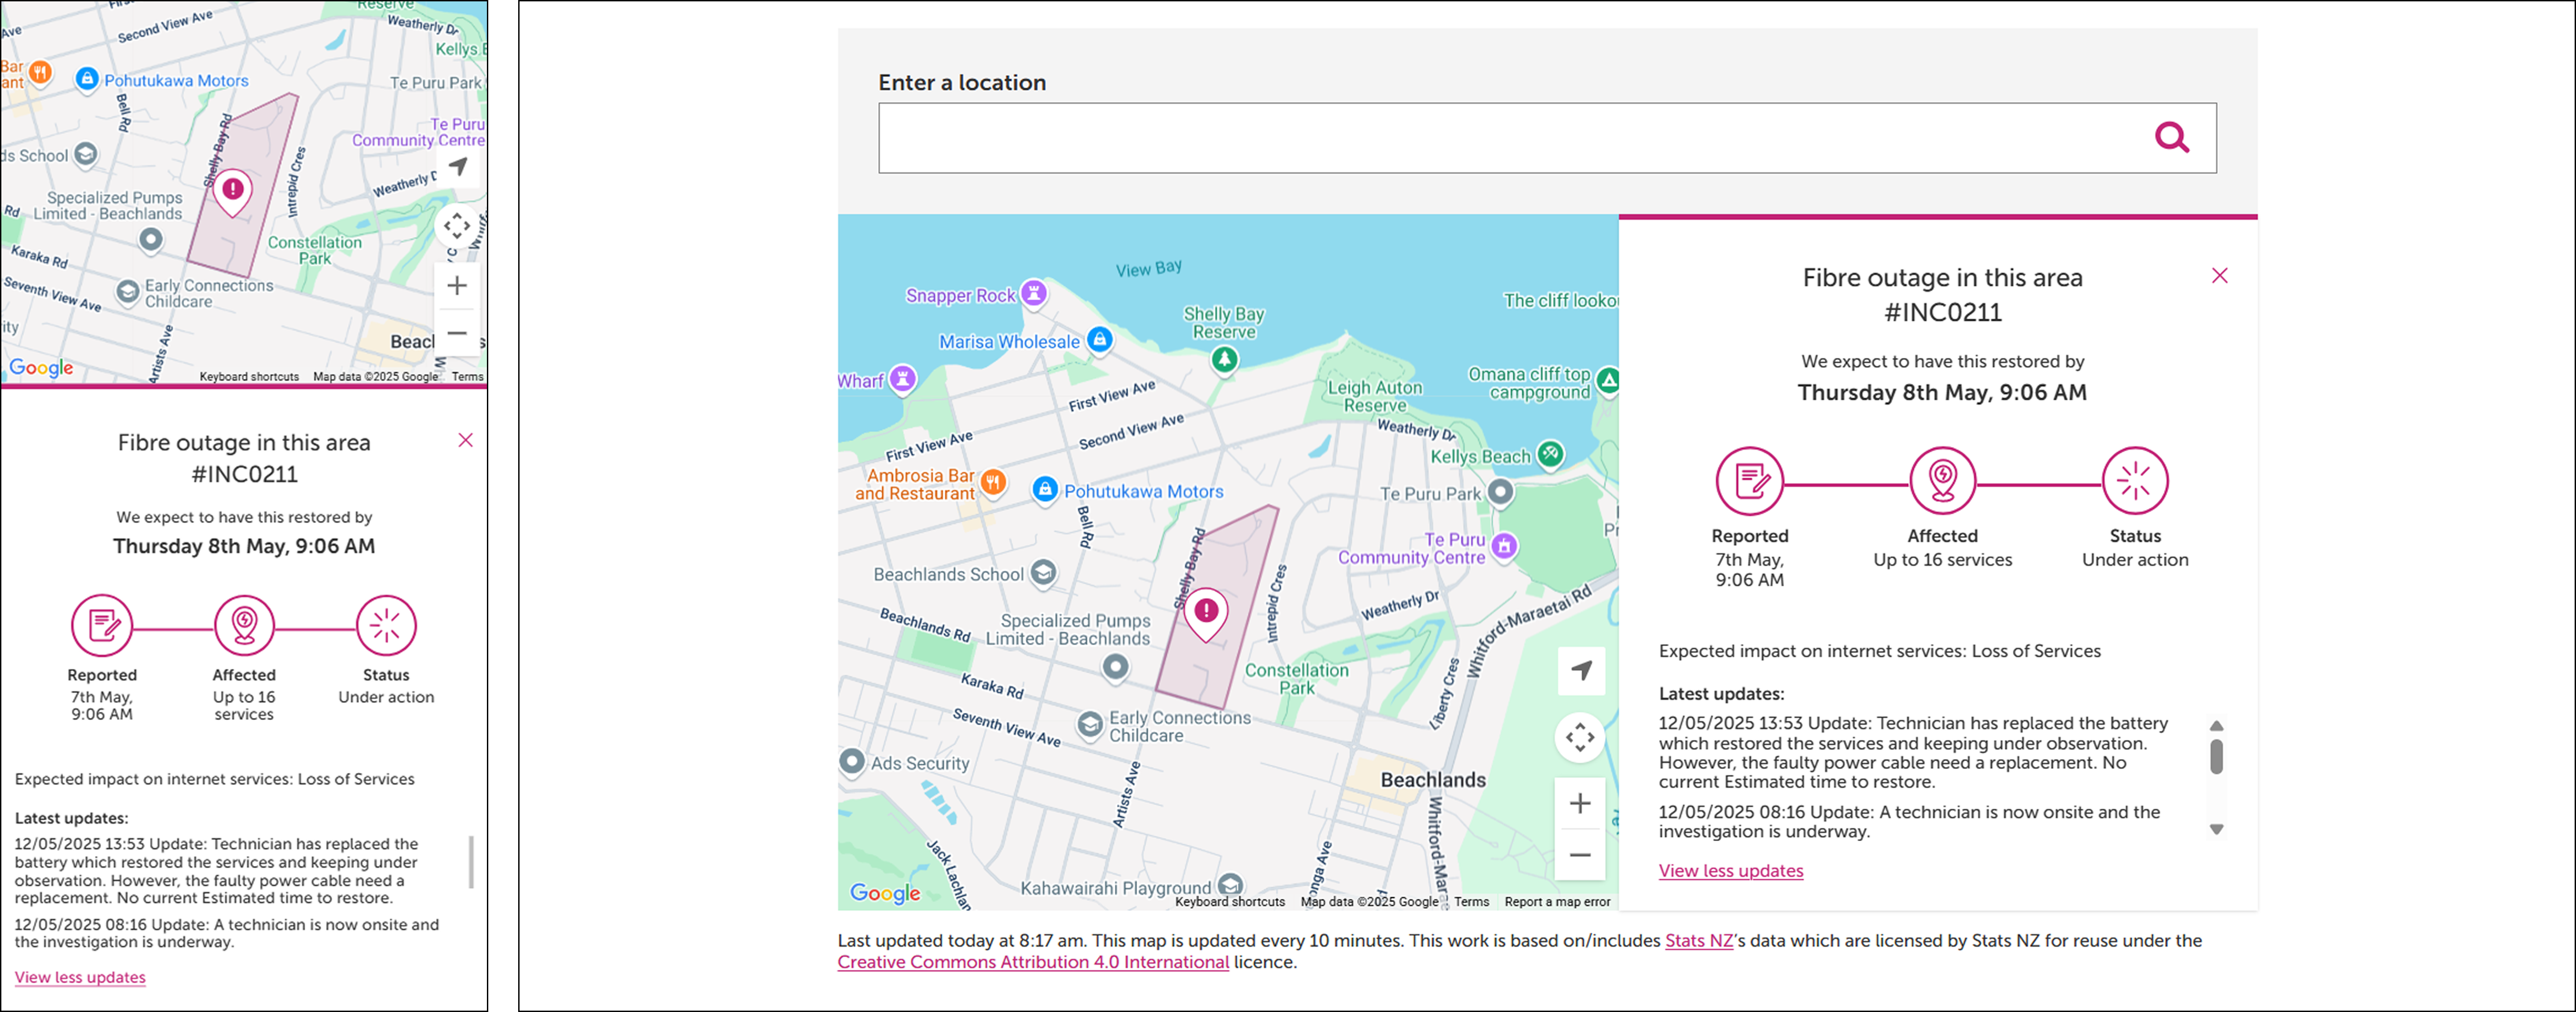
Task: Click the Affected icon in right outage panel
Action: click(x=1942, y=481)
